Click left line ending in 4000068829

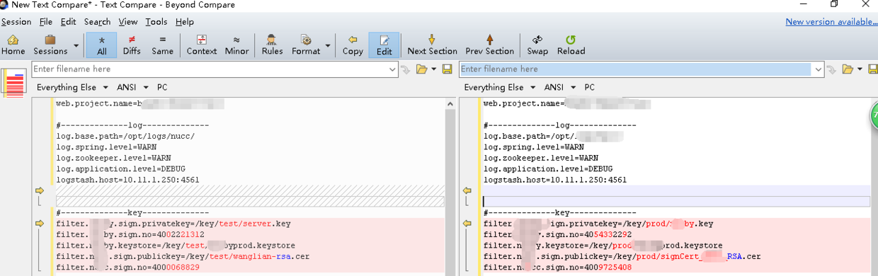click(127, 268)
